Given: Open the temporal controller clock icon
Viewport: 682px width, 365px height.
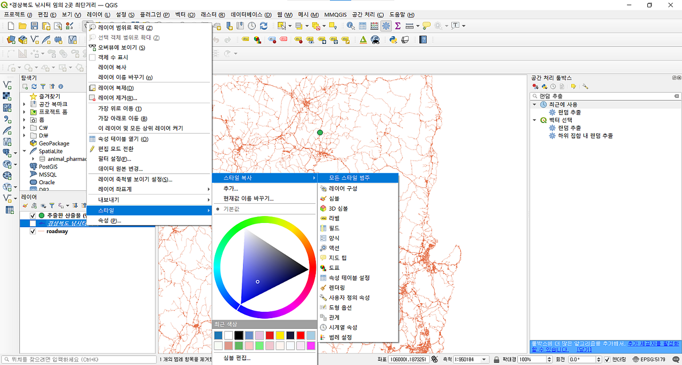Looking at the screenshot, I should tap(251, 26).
